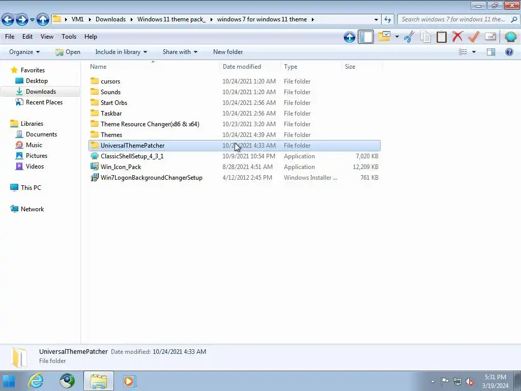Viewport: 521px width, 391px height.
Task: Open the Pictures library
Action: click(x=37, y=156)
